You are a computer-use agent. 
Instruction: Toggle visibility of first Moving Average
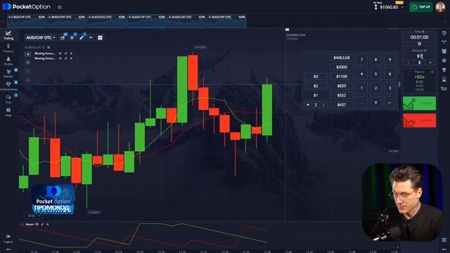60,53
